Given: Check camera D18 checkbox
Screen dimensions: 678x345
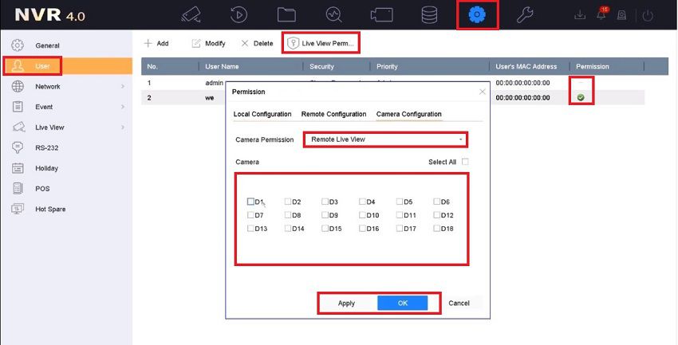Looking at the screenshot, I should pos(437,229).
